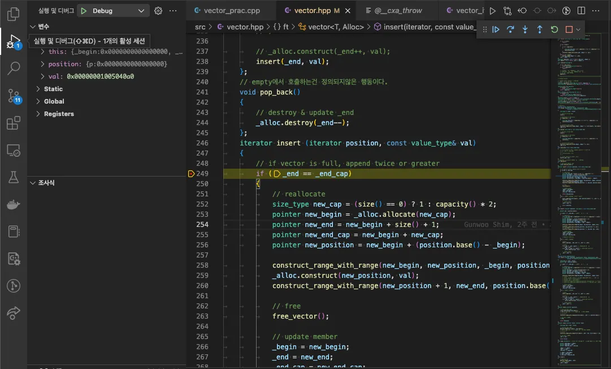Stop debugging with the red square
The width and height of the screenshot is (611, 369).
(x=569, y=29)
